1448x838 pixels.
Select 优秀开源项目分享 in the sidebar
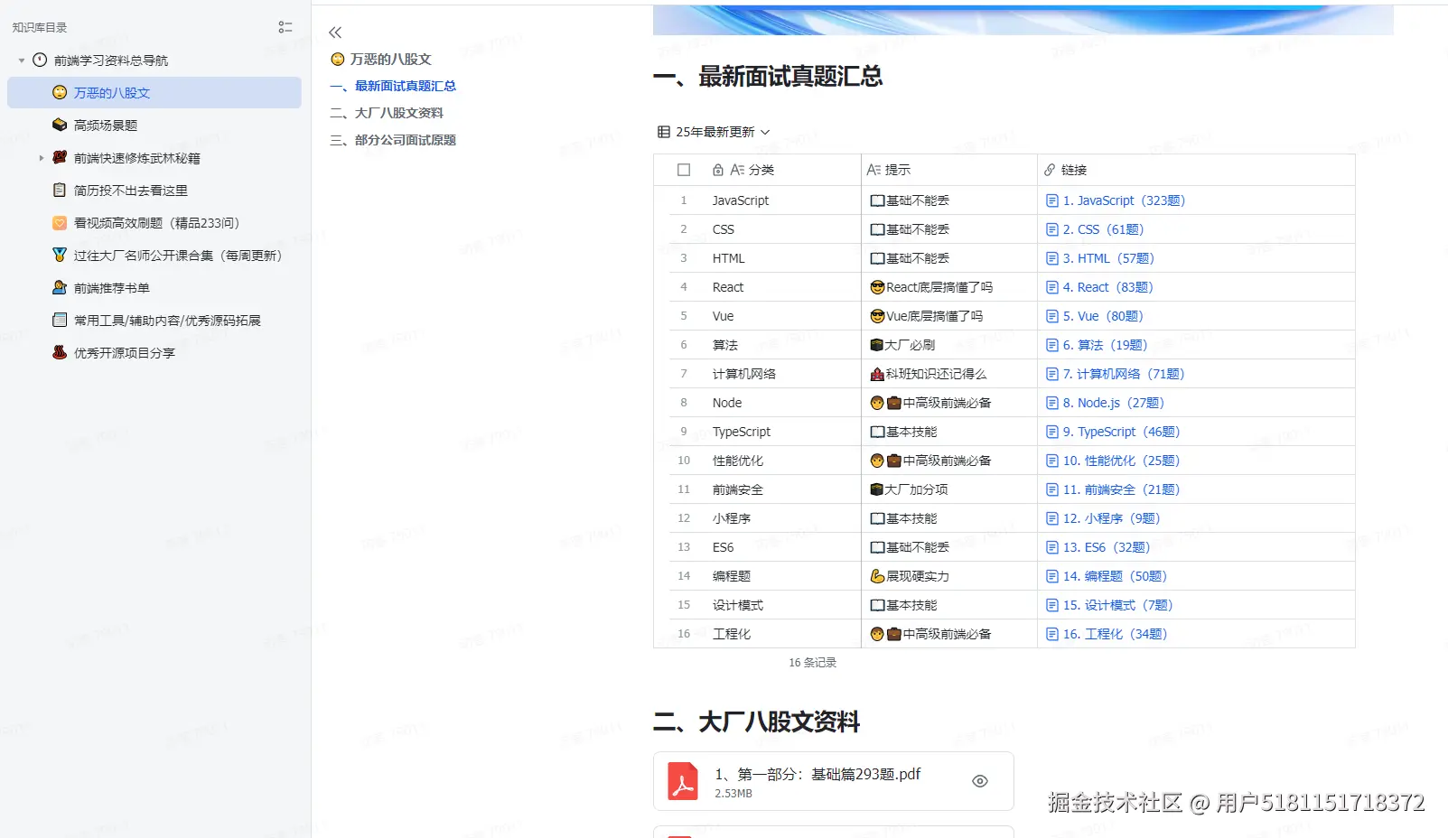click(x=124, y=352)
